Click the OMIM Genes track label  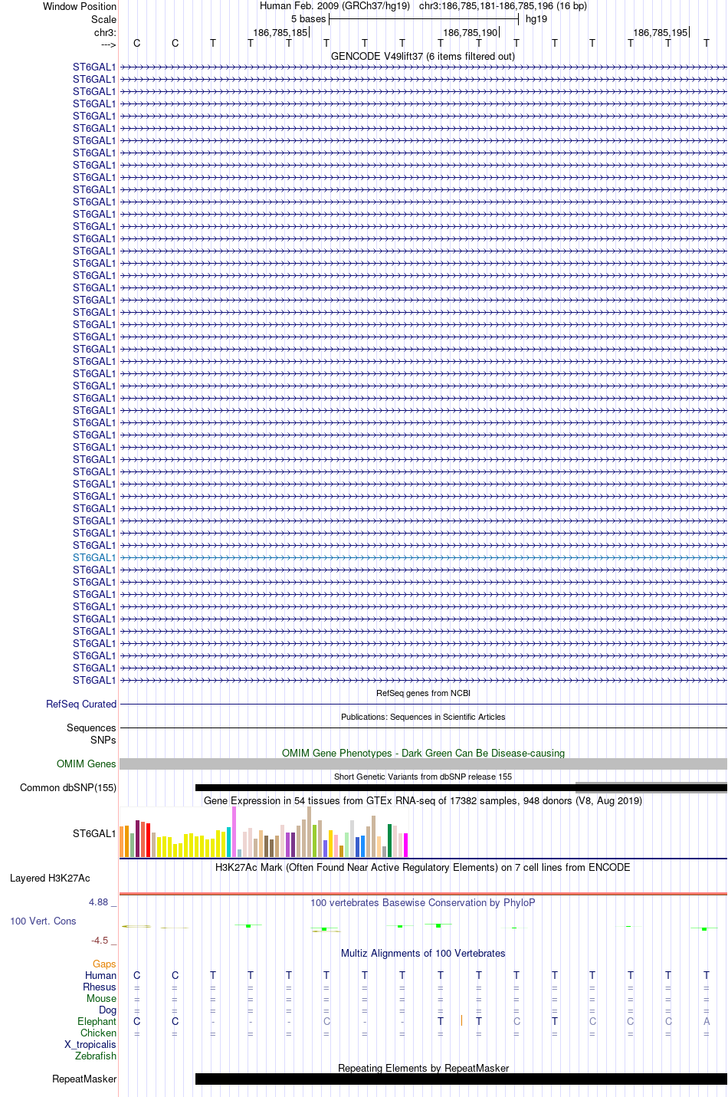(x=87, y=764)
